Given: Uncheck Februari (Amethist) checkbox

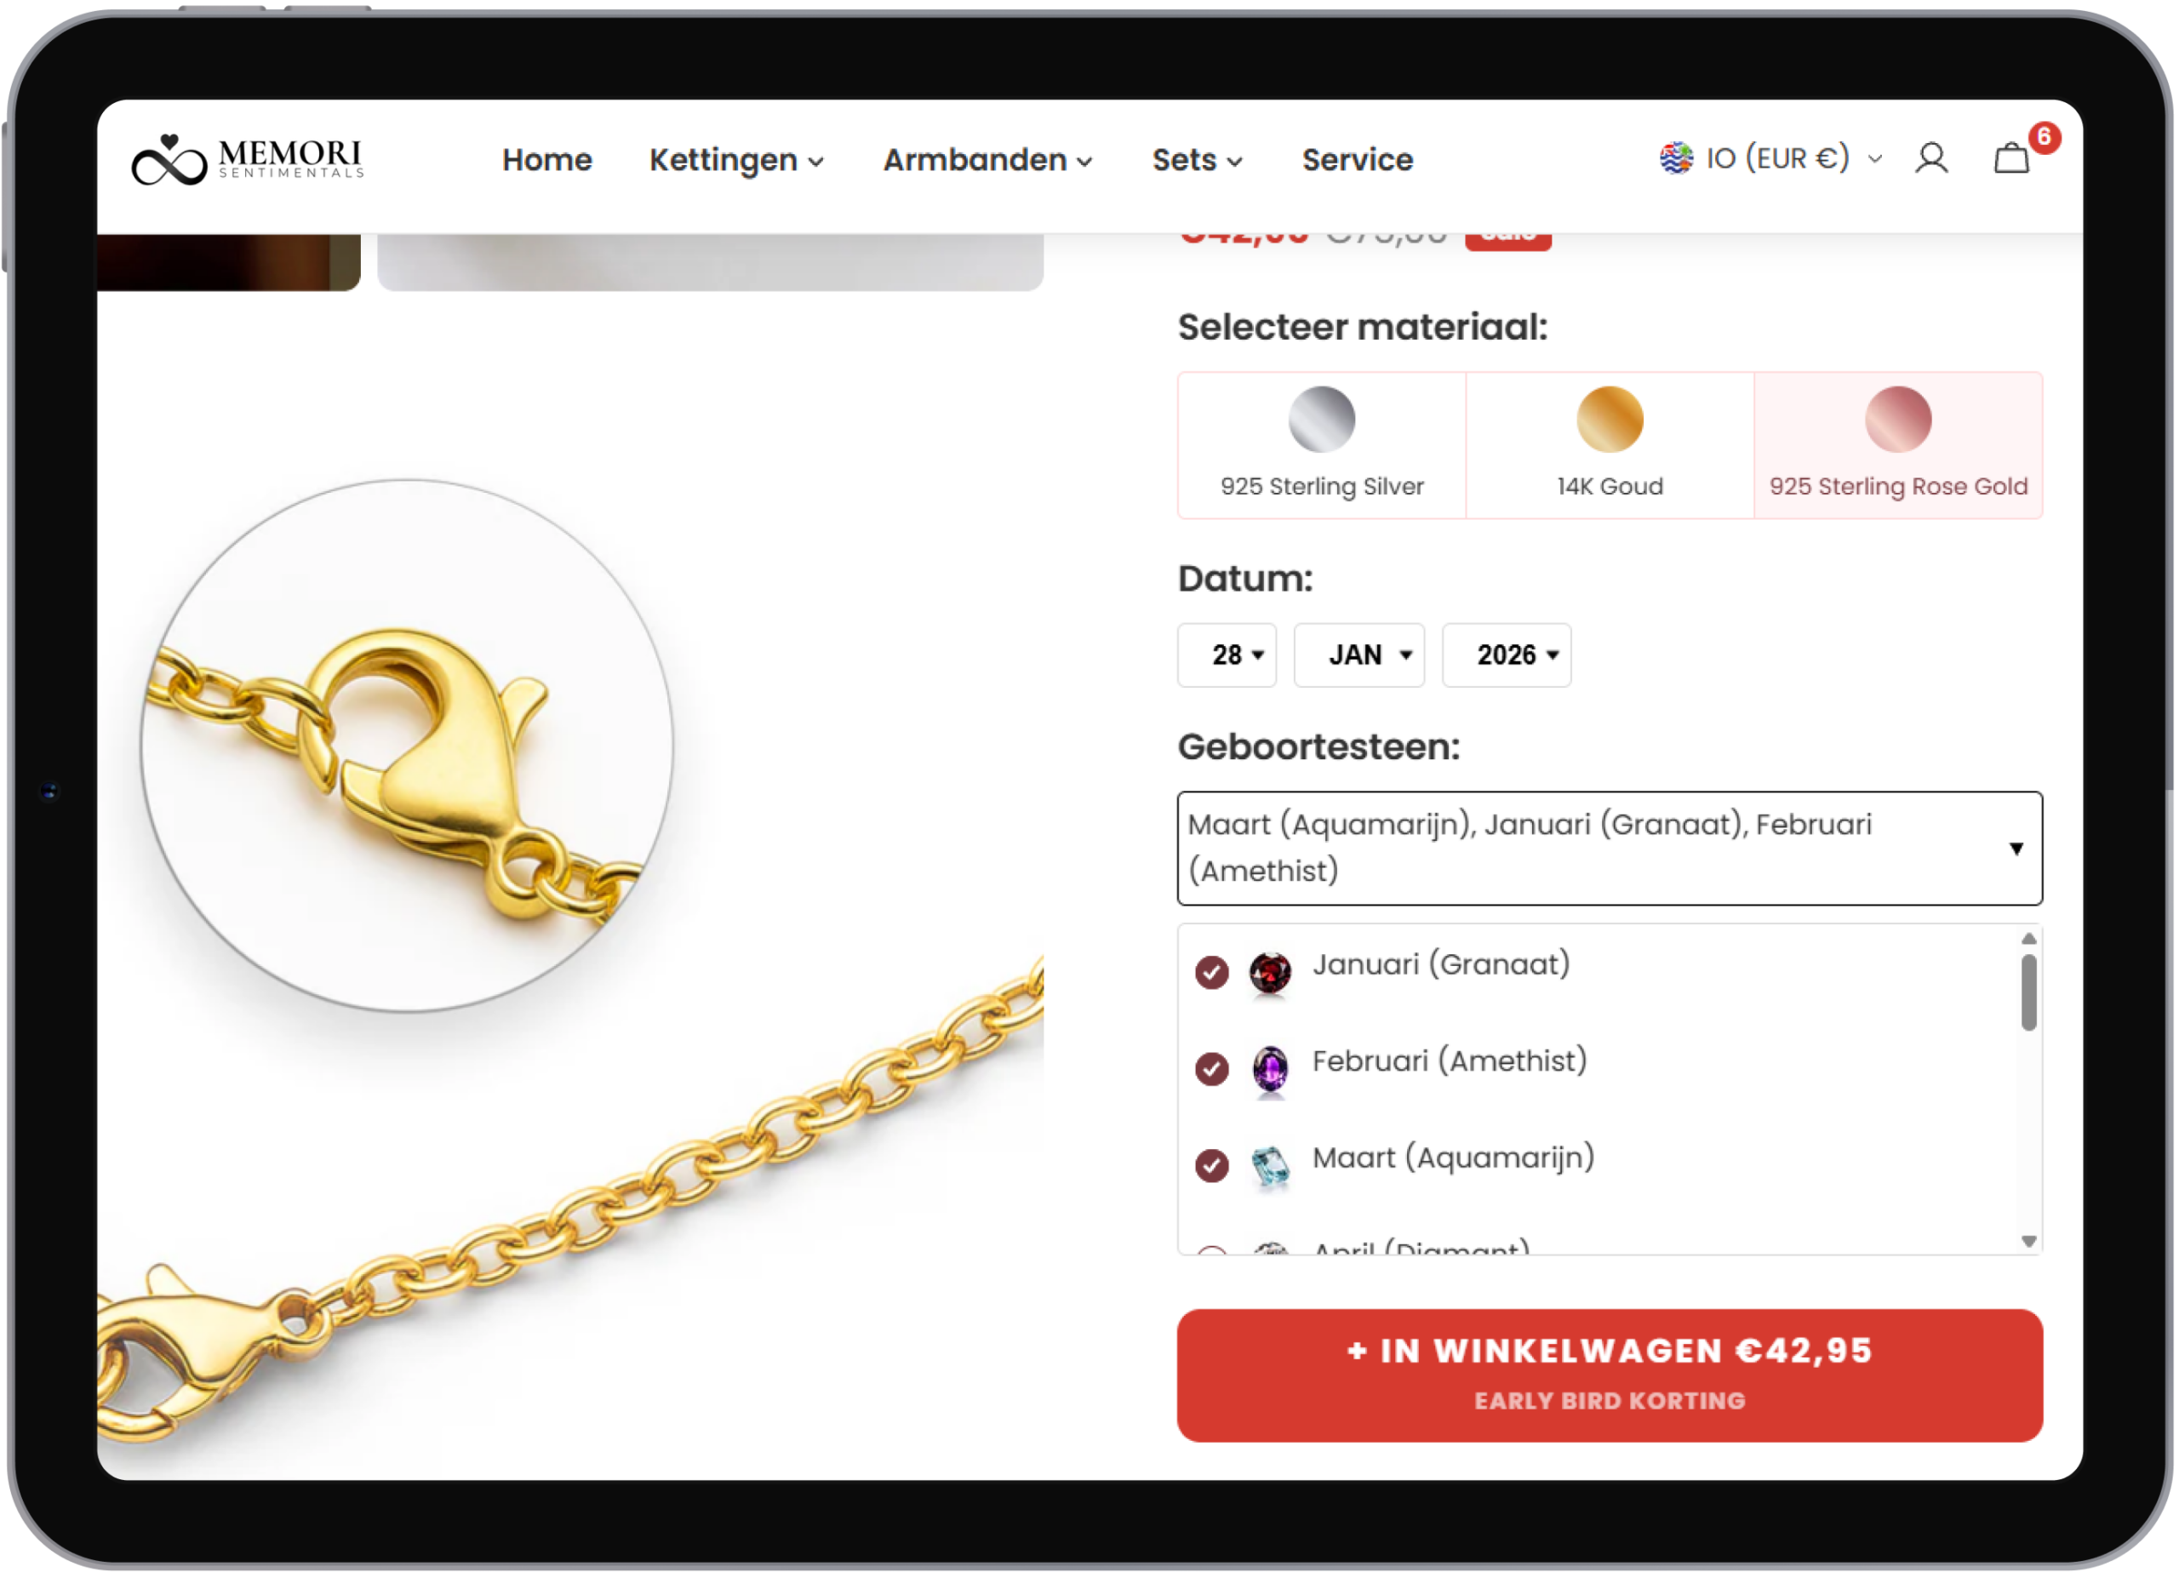Looking at the screenshot, I should [1211, 1068].
